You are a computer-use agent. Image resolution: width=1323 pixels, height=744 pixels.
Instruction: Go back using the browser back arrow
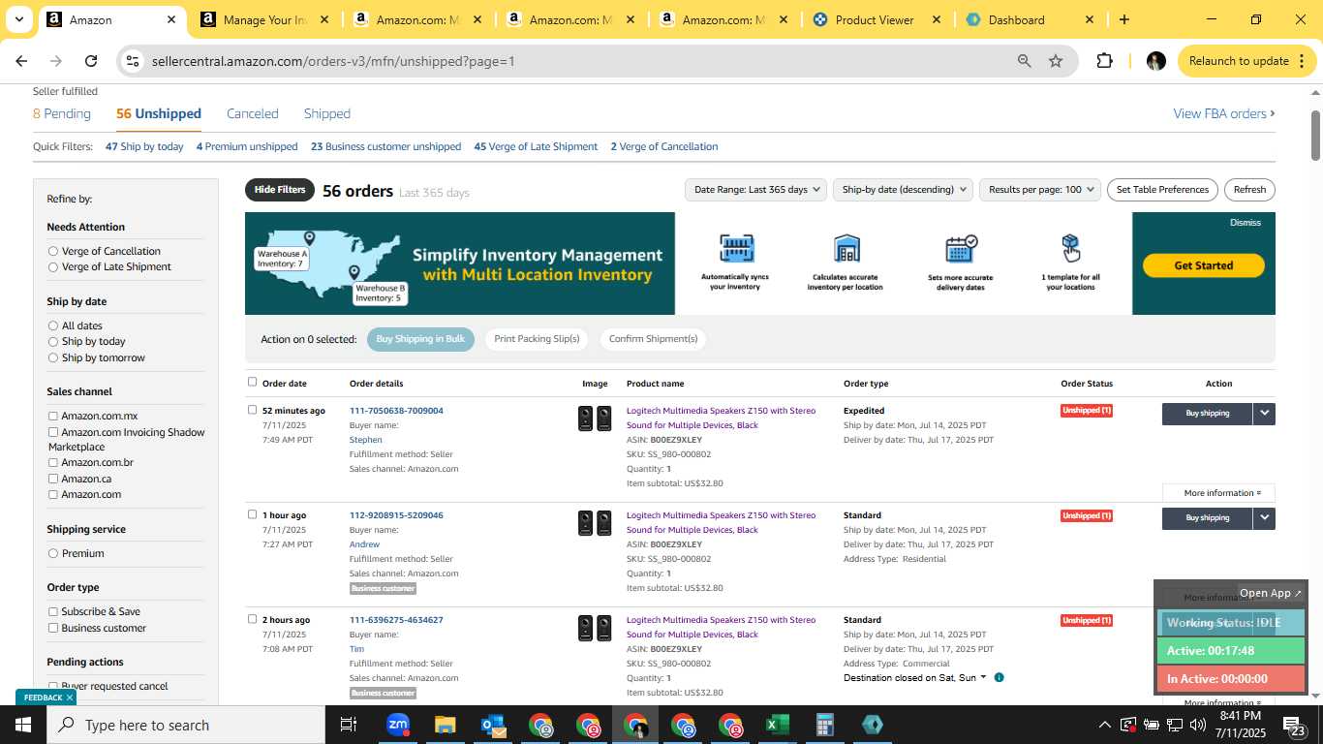[21, 61]
